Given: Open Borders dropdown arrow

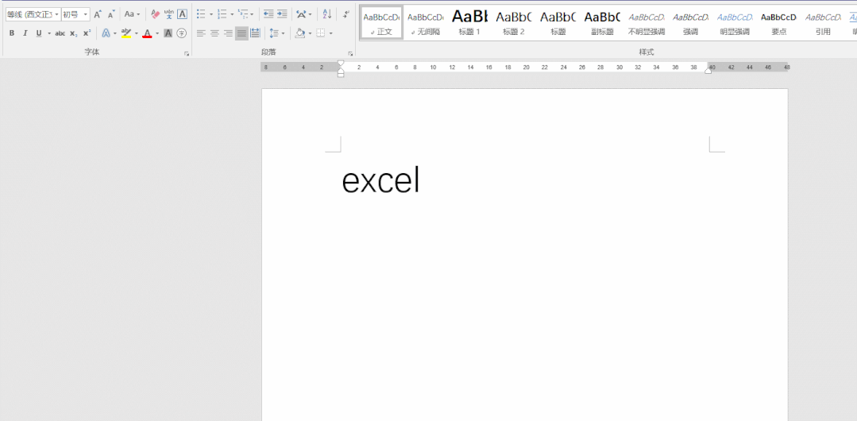Looking at the screenshot, I should [x=330, y=33].
